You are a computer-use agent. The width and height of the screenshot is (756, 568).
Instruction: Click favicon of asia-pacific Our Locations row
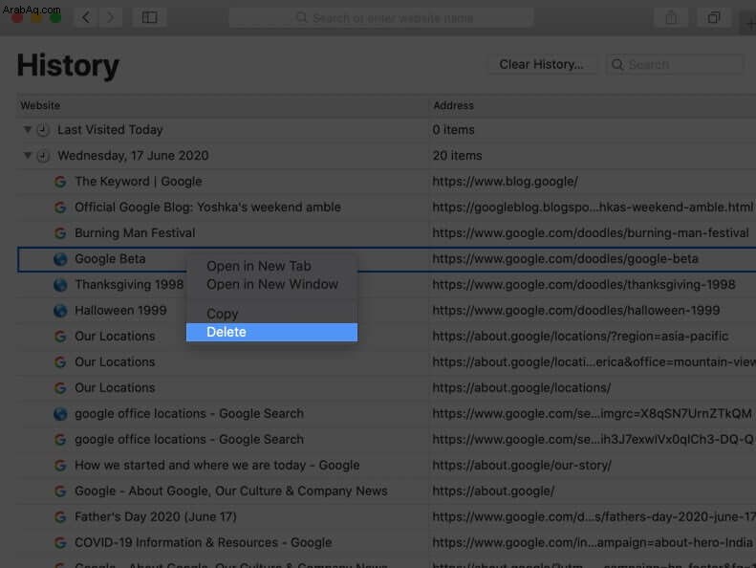pyautogui.click(x=60, y=337)
